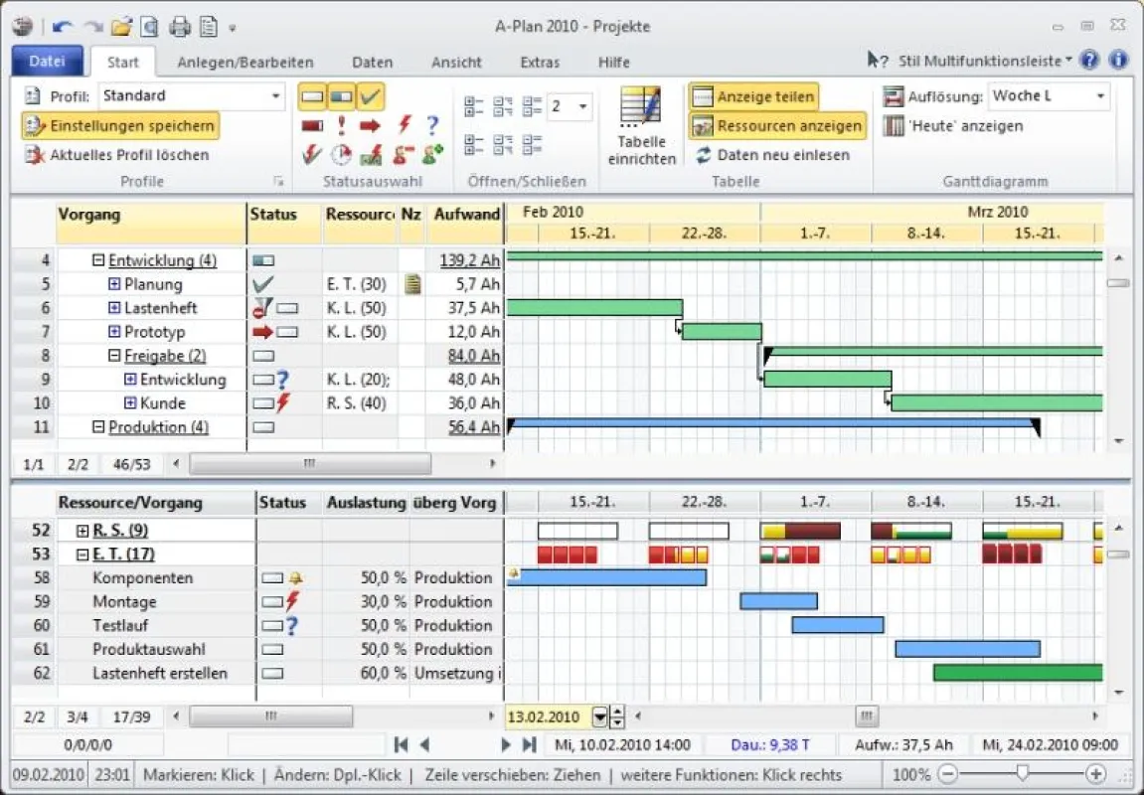1144x795 pixels.
Task: Click the blue help question mark icon in the tab bar
Action: tap(1089, 60)
